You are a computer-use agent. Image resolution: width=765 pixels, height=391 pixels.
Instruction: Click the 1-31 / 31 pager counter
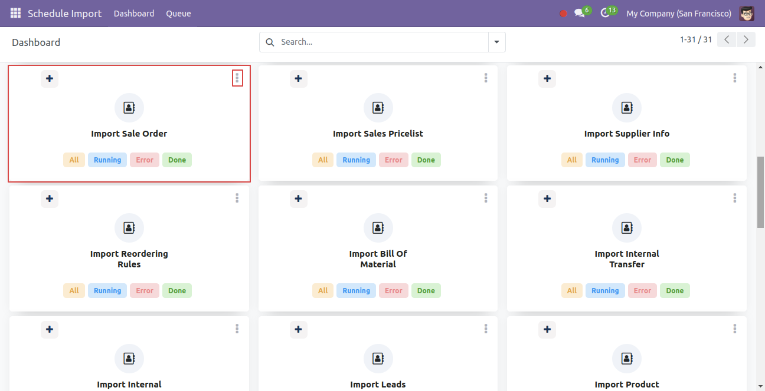[696, 39]
